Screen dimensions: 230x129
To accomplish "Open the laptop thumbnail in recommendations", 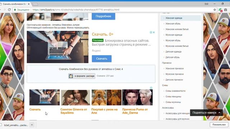I will (x=45, y=97).
